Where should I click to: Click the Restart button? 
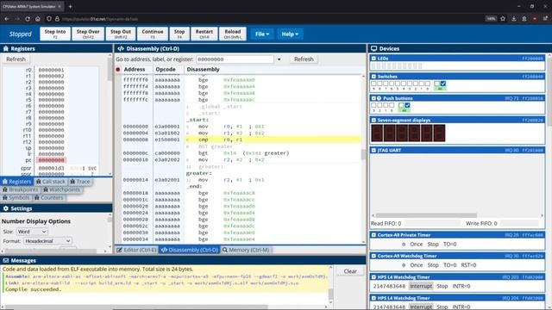[204, 34]
